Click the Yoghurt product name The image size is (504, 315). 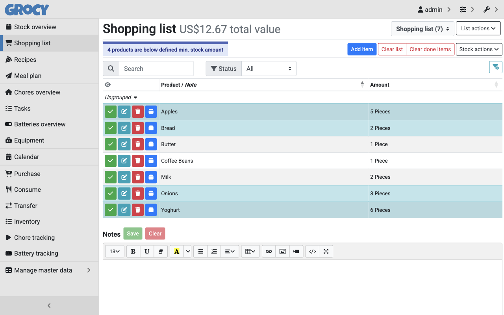(170, 210)
